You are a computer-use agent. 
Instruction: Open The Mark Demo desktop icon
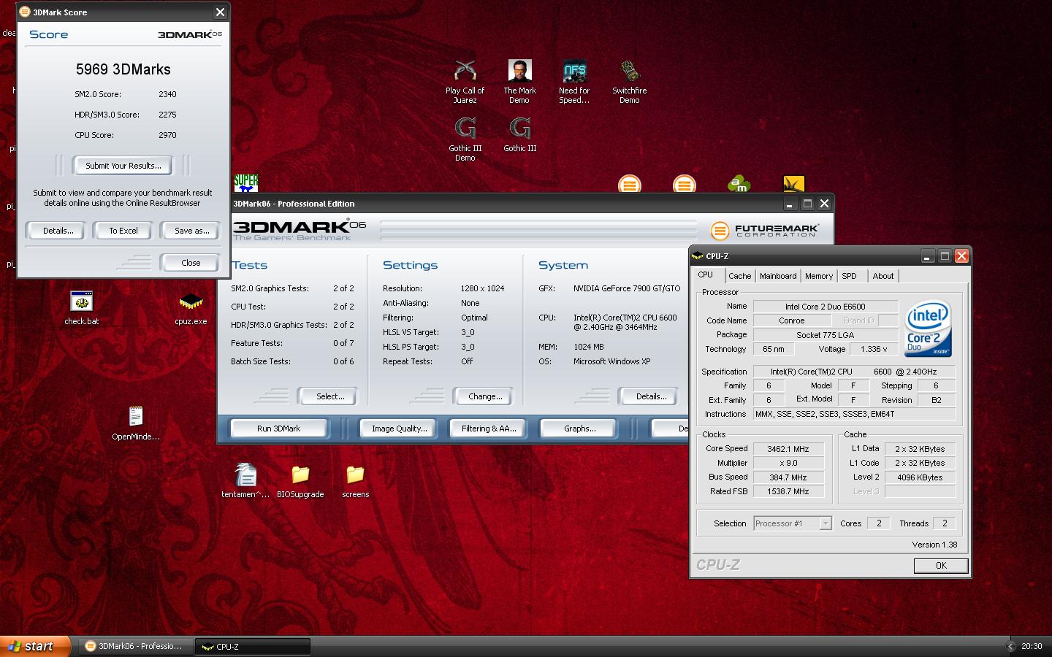(x=519, y=81)
